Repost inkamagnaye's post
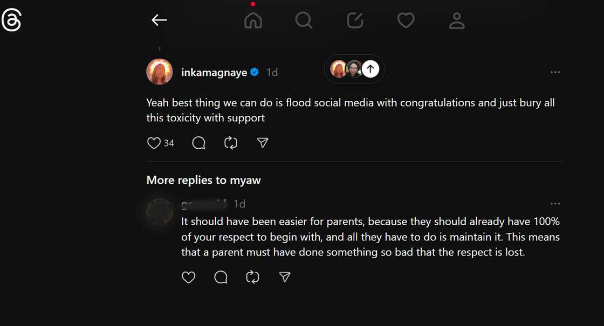604x326 pixels. click(231, 143)
